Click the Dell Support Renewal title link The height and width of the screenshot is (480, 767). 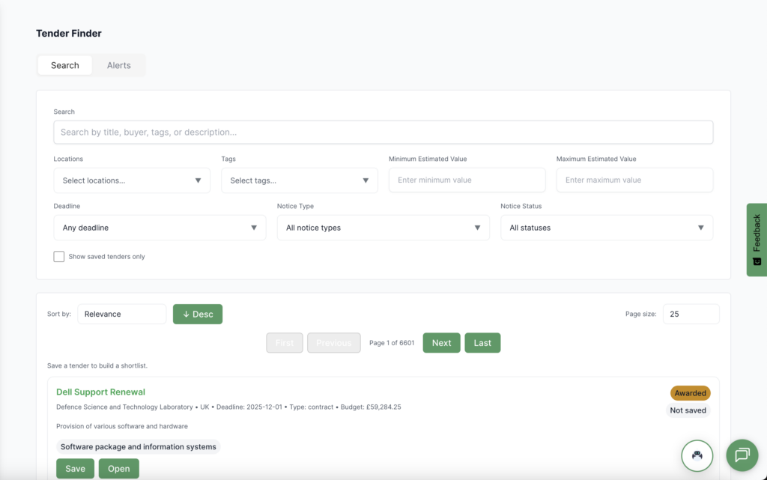pyautogui.click(x=100, y=392)
